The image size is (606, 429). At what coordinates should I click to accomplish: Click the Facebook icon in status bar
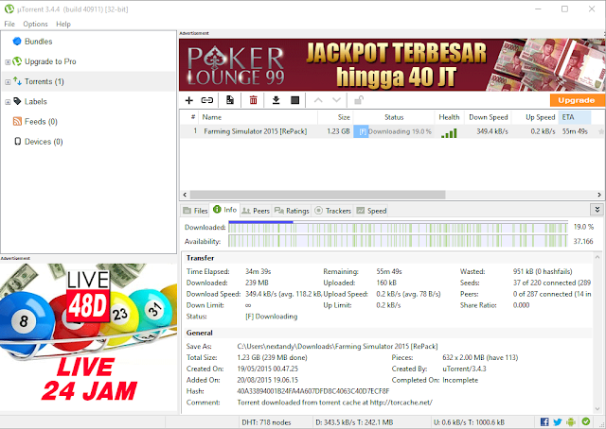(x=544, y=422)
